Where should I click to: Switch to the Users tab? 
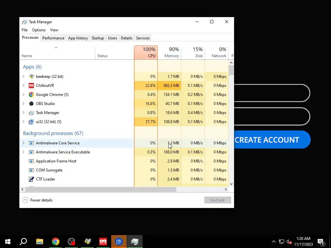(x=112, y=38)
